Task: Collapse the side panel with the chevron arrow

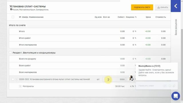Action: click(x=176, y=6)
